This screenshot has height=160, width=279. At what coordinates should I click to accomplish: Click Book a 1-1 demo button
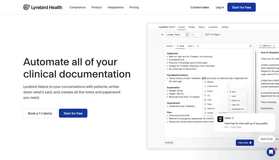tap(40, 113)
